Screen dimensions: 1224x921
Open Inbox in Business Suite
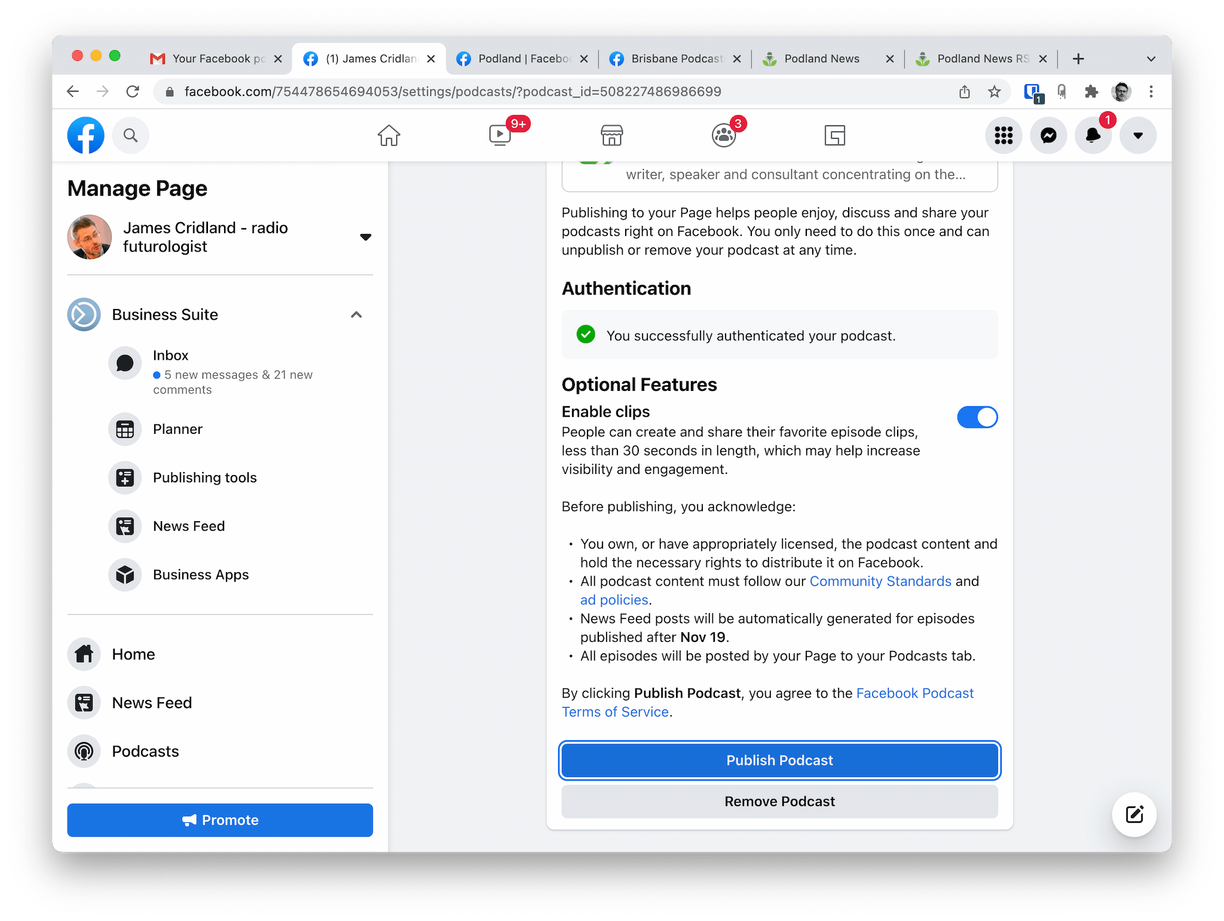point(239,371)
